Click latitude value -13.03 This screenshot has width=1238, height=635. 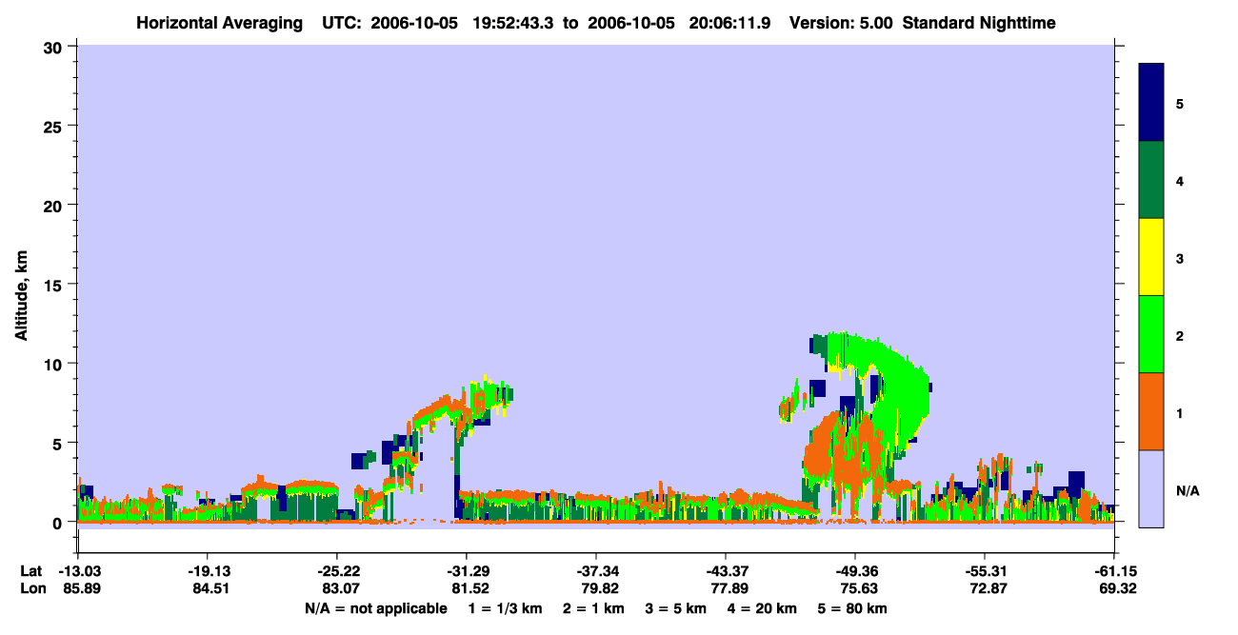78,571
